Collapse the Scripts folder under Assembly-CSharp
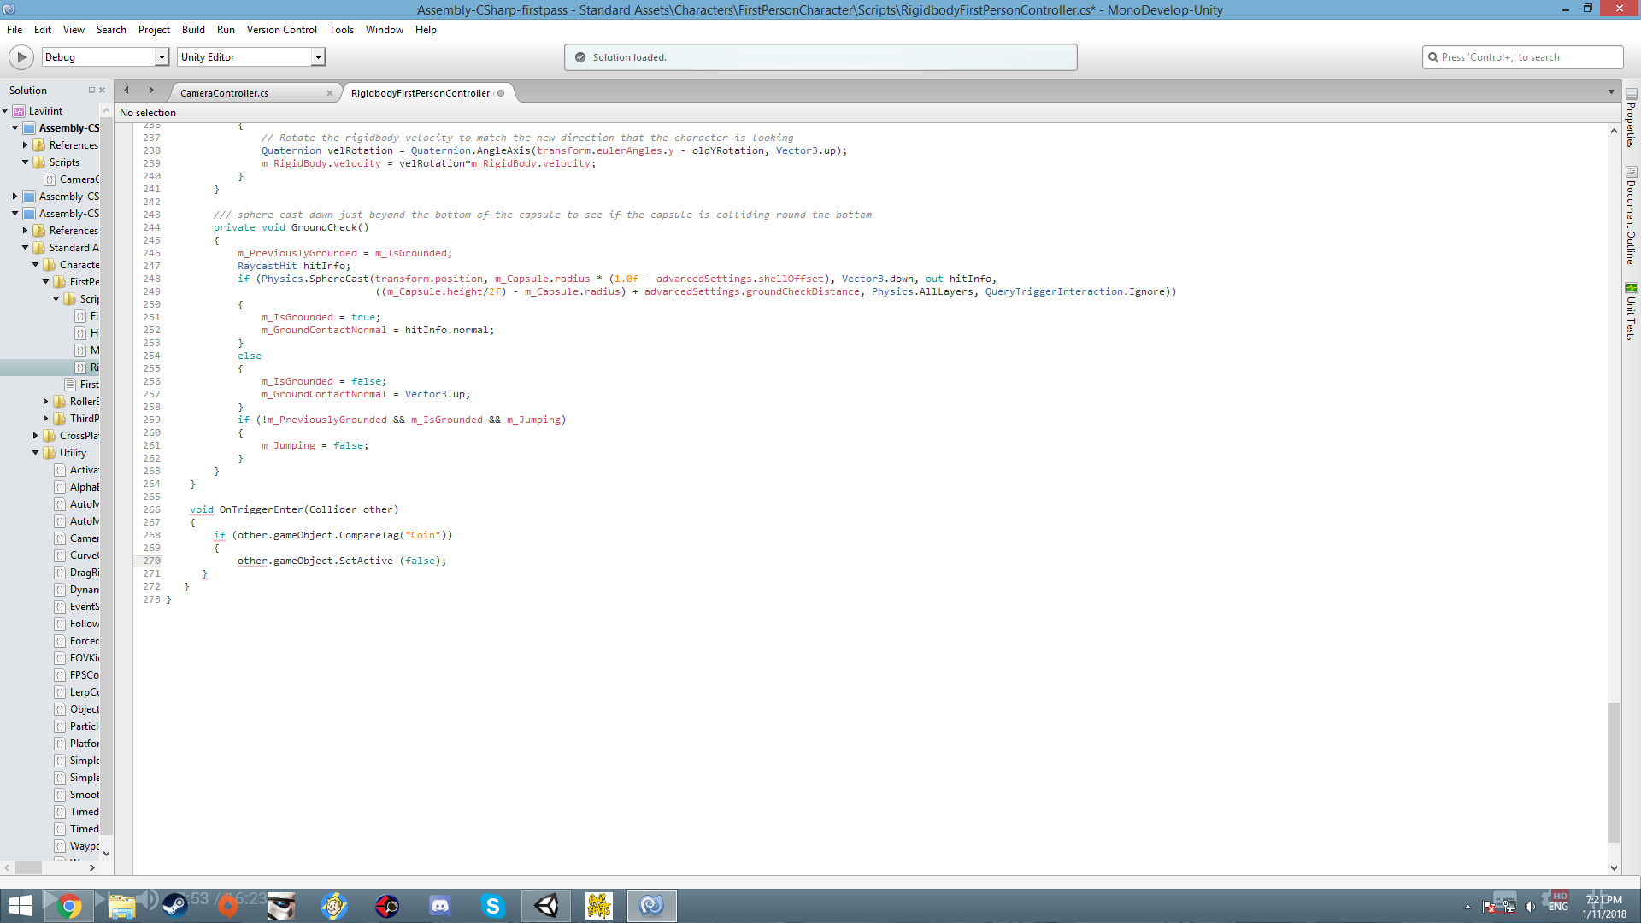 tap(26, 162)
